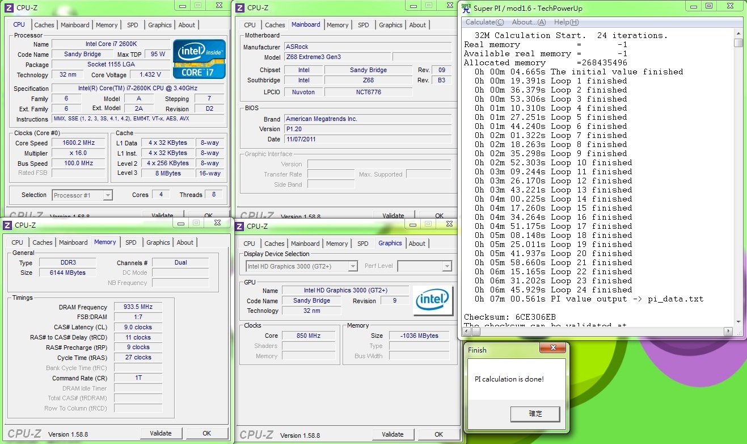The width and height of the screenshot is (747, 444).
Task: Close the Finish dialog
Action: point(552,347)
